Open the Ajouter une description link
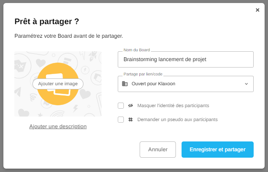The image size is (268, 172). point(58,126)
